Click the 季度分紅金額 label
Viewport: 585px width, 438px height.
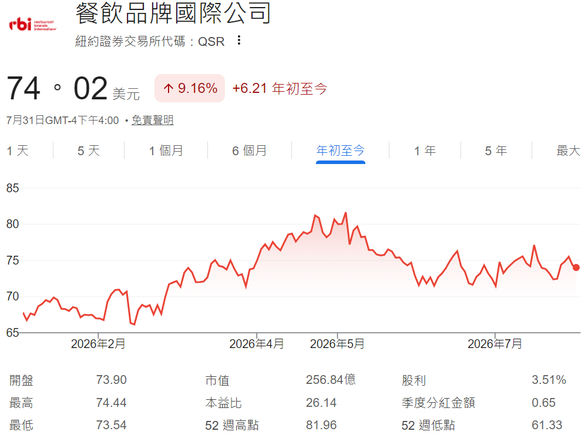pos(438,403)
